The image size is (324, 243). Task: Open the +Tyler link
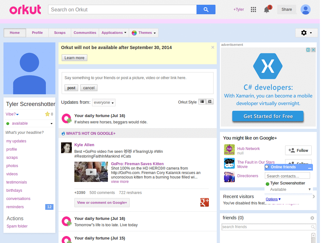click(x=239, y=9)
